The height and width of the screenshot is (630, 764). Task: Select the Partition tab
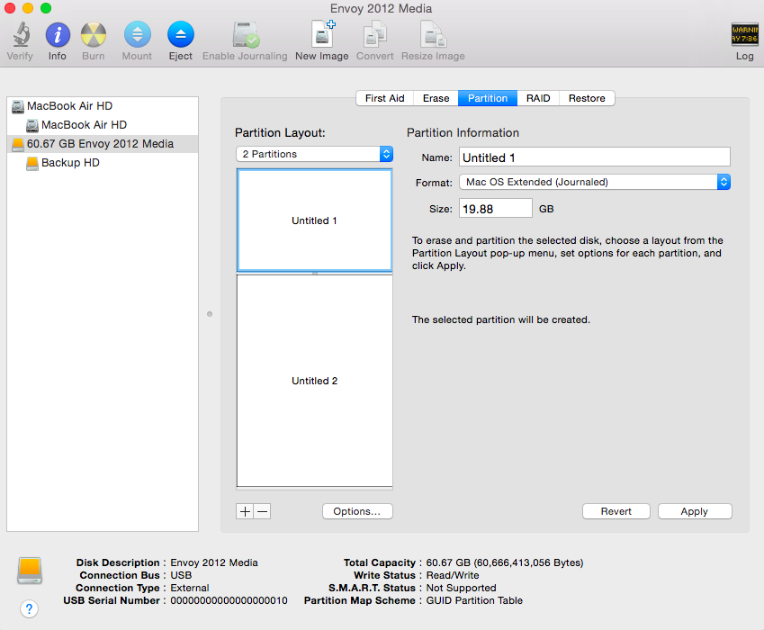click(488, 98)
